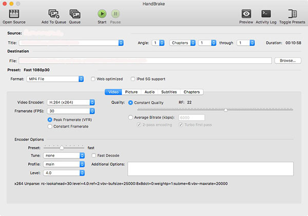This screenshot has width=308, height=216.
Task: Click the Fast 1080p30 preset name
Action: (36, 70)
